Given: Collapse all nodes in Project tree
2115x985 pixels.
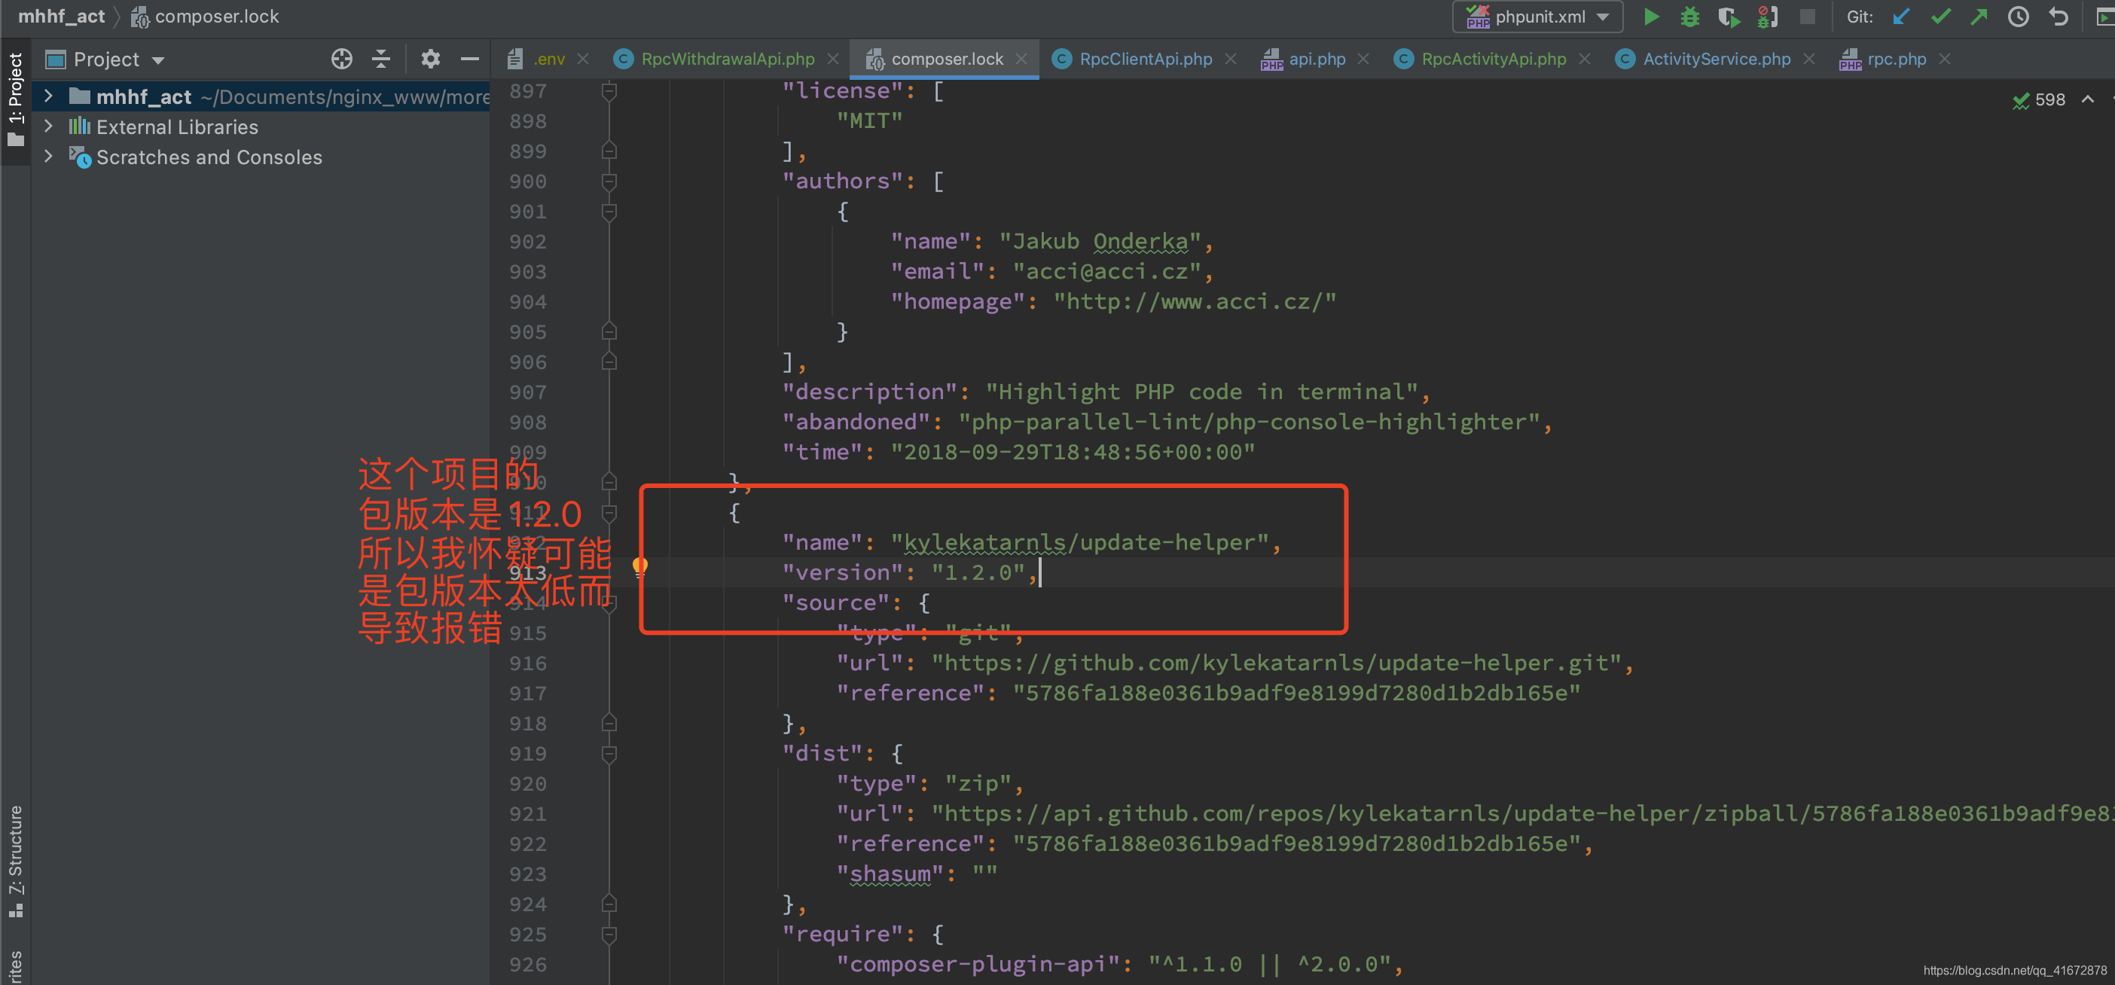Looking at the screenshot, I should [x=380, y=58].
